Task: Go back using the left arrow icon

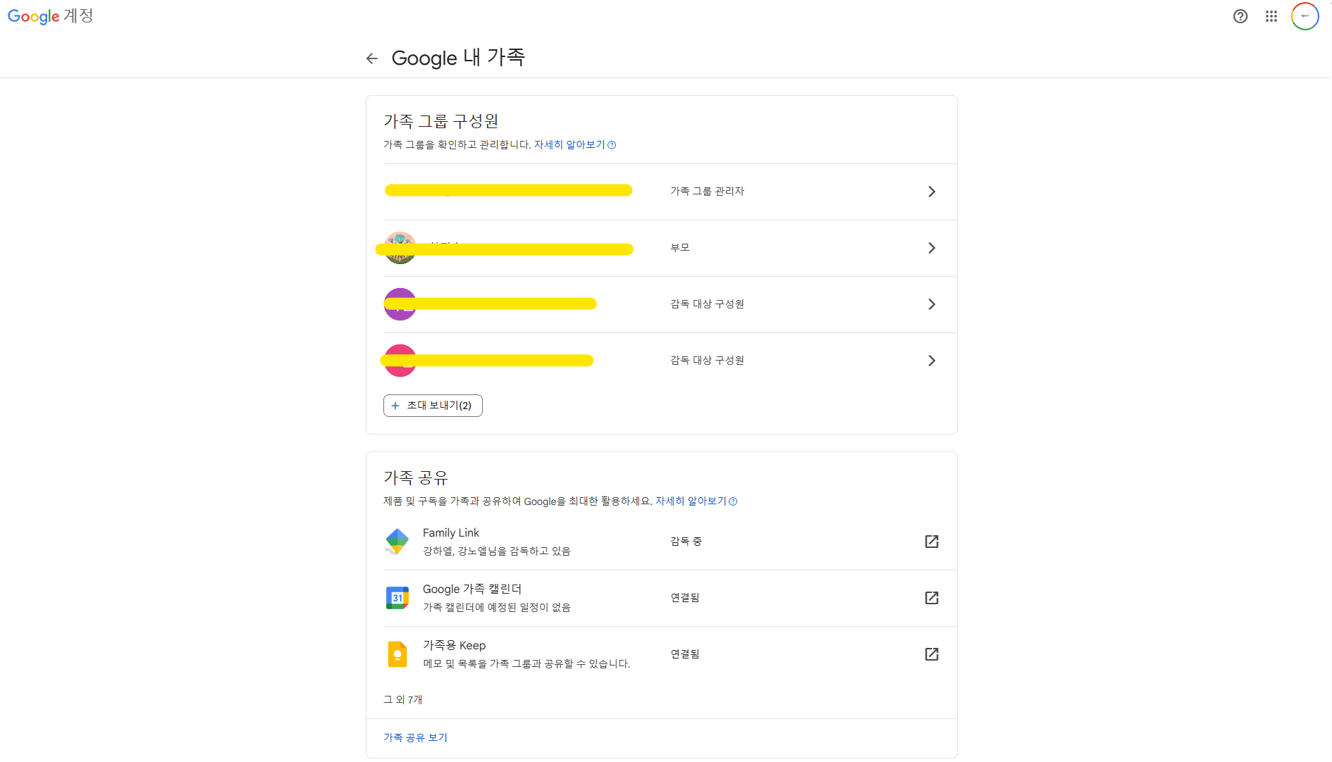Action: 372,58
